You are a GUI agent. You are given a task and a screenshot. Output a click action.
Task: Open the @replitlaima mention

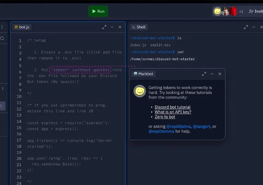[178, 126]
